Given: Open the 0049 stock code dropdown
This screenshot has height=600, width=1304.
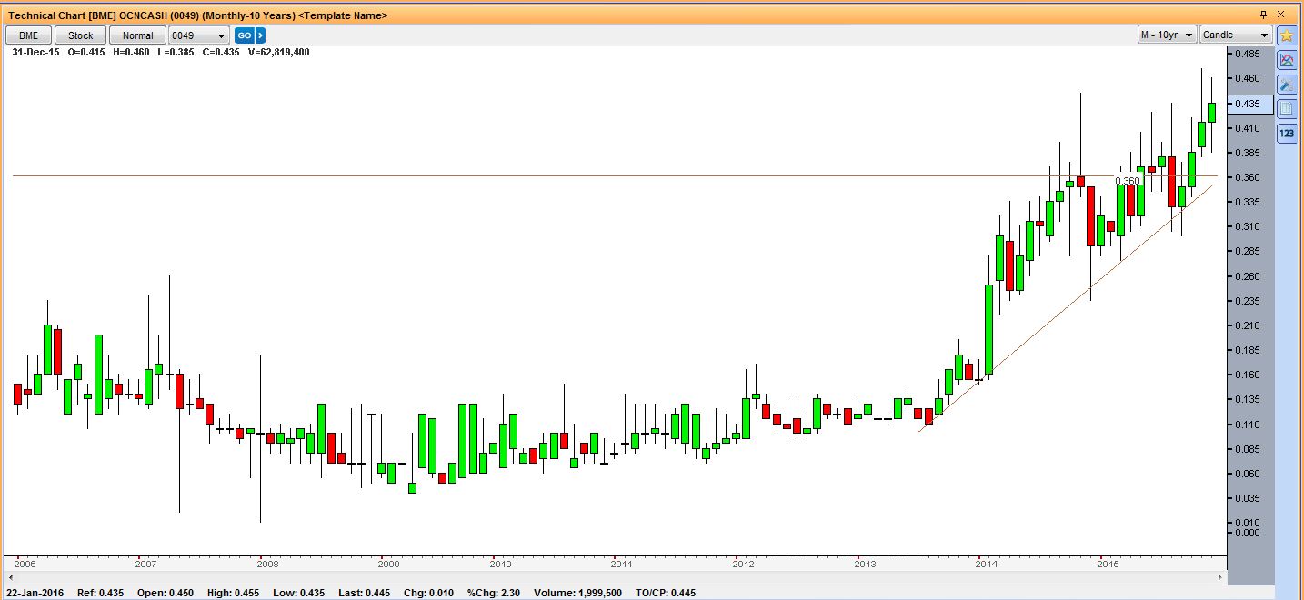Looking at the screenshot, I should point(198,35).
